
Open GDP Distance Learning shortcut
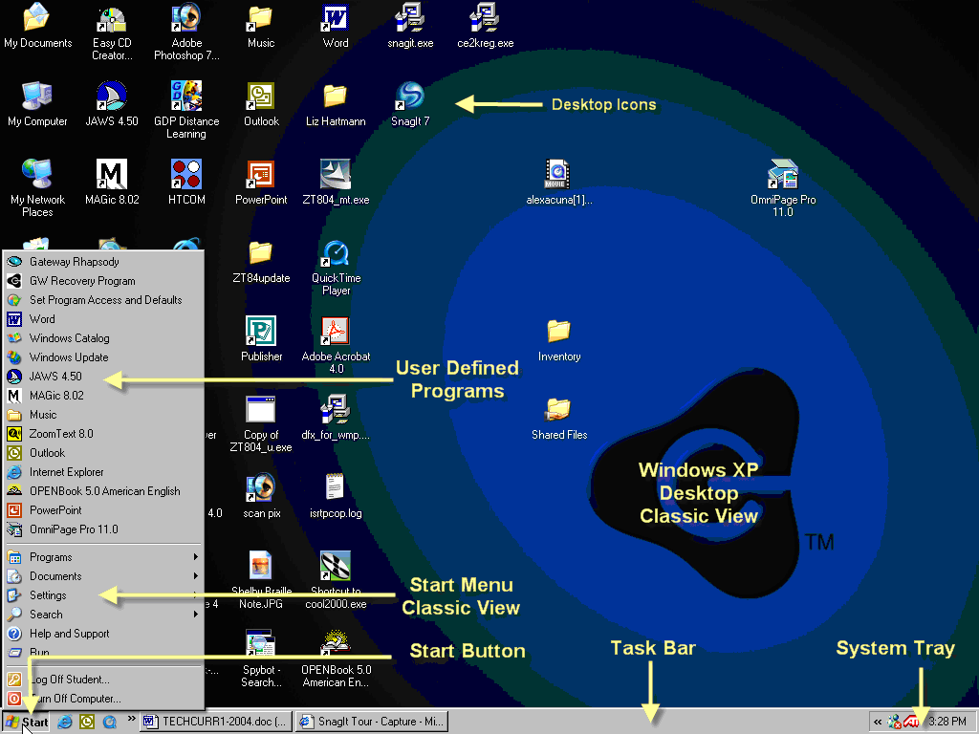click(186, 111)
